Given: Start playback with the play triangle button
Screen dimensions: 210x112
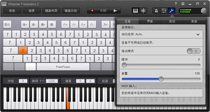Looking at the screenshot, I should 115,11.
